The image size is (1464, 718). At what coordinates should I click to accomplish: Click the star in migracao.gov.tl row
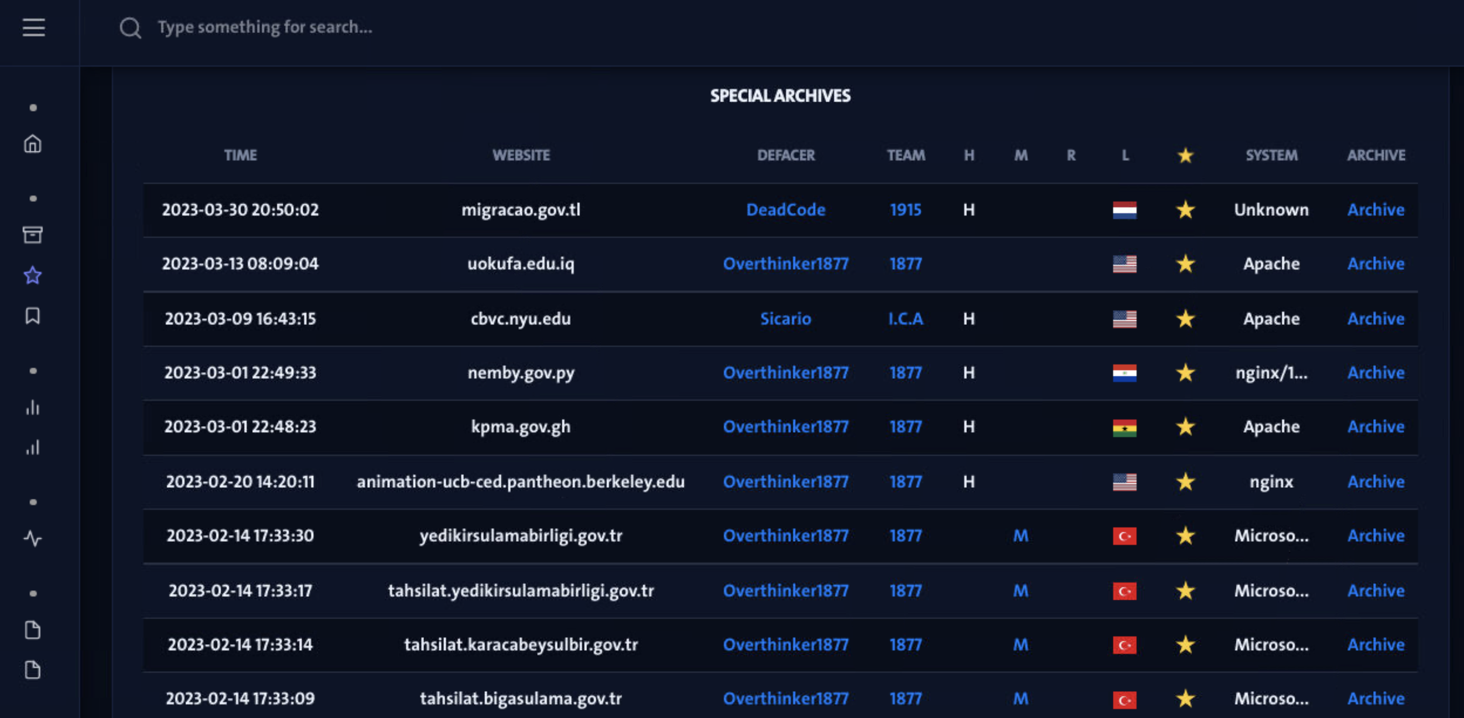[x=1185, y=210]
